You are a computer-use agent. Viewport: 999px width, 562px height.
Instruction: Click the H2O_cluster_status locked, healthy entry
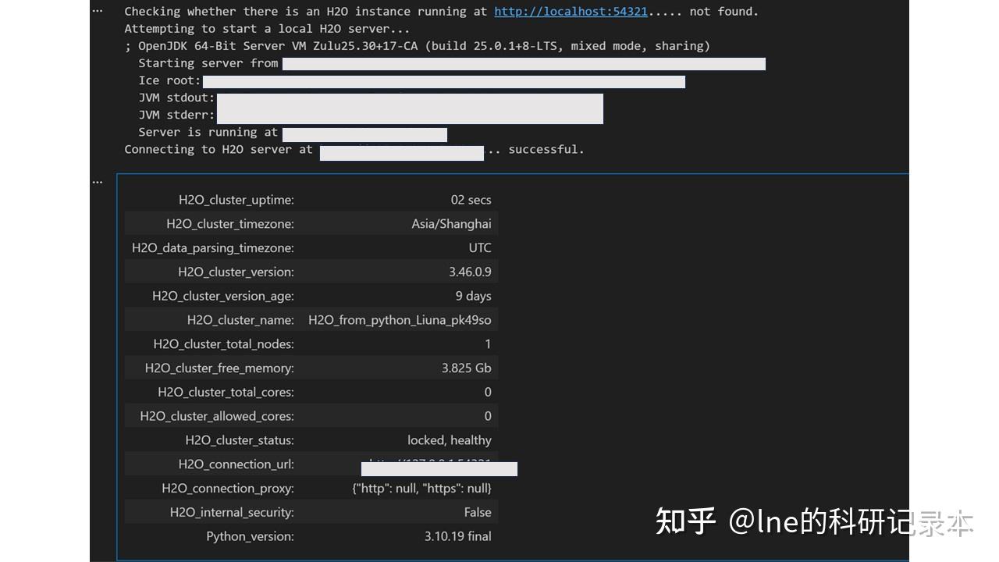(x=449, y=440)
